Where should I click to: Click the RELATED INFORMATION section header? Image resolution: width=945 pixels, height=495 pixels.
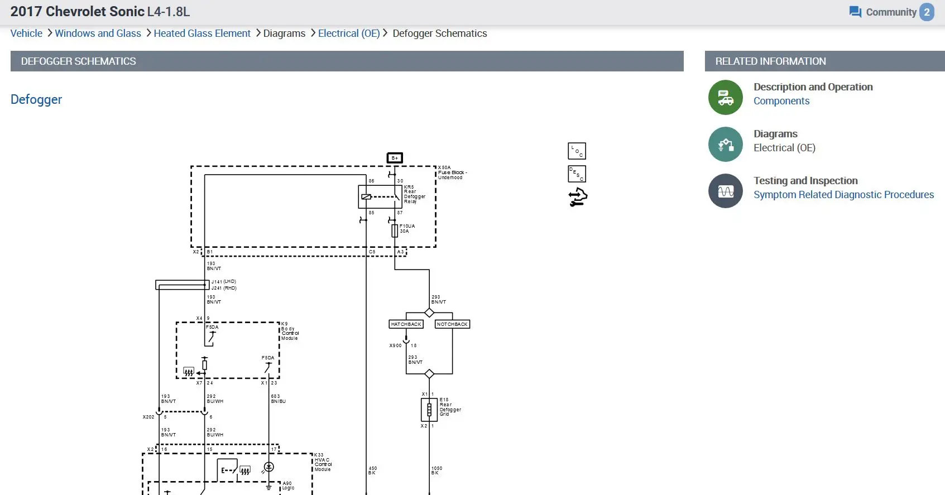click(x=825, y=61)
